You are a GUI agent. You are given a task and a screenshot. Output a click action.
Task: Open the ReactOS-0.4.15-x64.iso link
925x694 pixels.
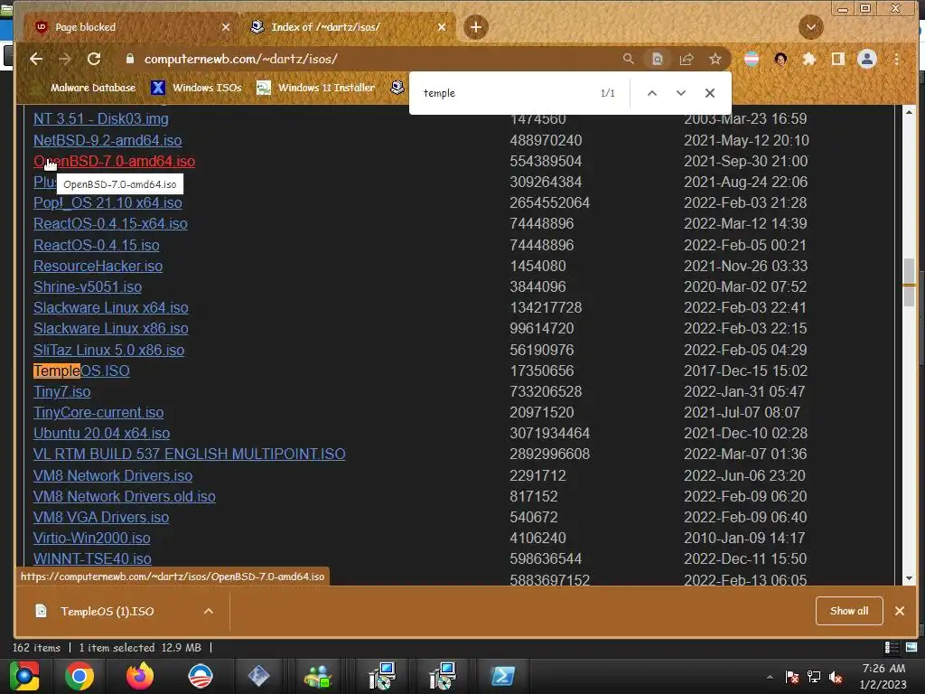pos(110,224)
